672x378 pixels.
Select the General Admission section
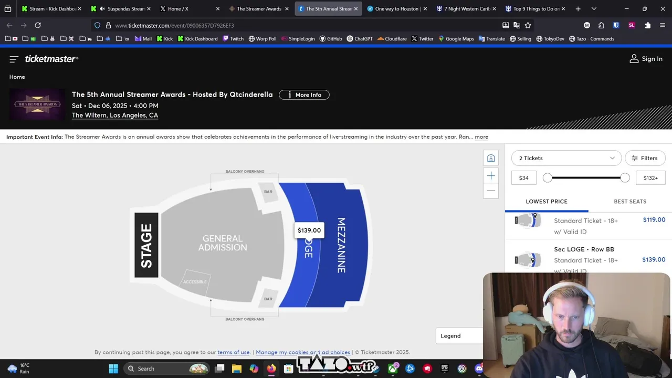coord(223,243)
